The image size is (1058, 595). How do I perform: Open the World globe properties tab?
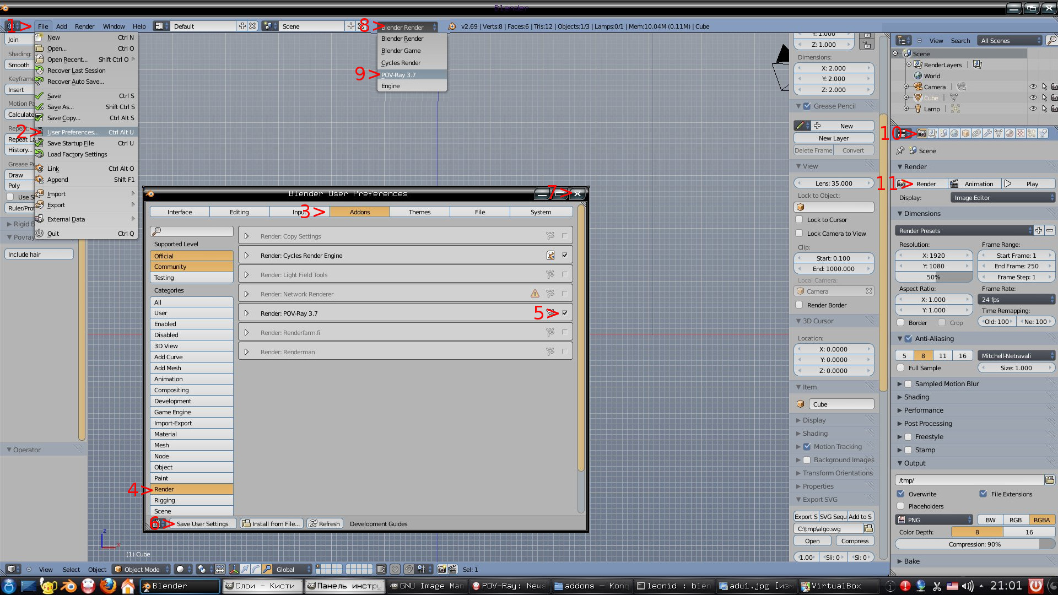pos(954,133)
